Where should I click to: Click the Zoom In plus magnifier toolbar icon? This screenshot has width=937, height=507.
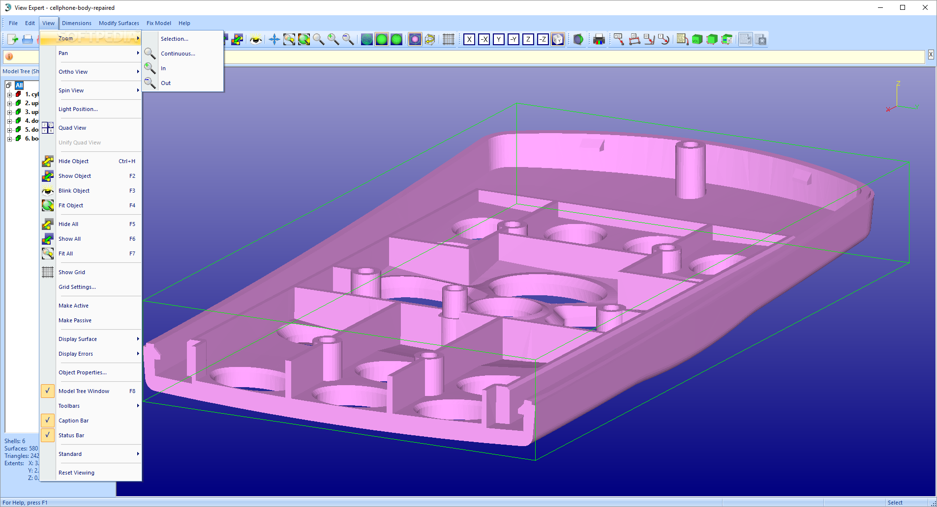(x=333, y=39)
